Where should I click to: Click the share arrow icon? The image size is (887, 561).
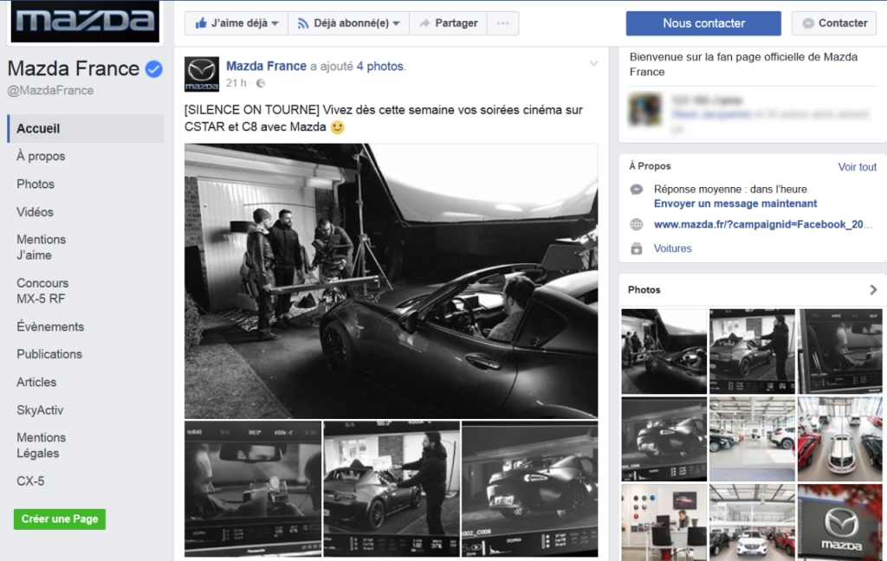point(424,23)
